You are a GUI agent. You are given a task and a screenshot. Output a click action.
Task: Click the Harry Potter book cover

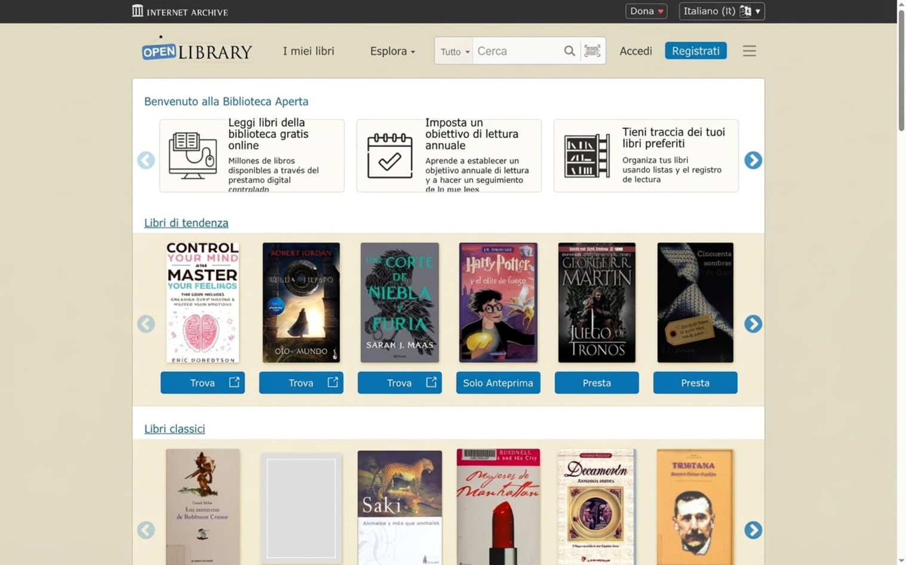497,302
